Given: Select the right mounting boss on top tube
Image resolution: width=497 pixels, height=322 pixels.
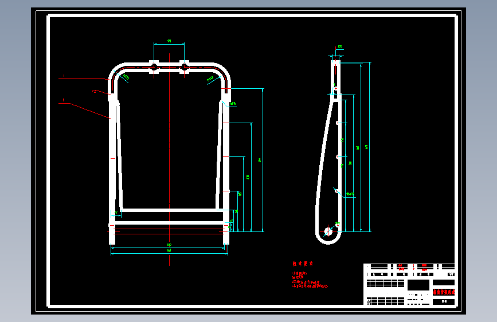Looking at the screenshot, I should pyautogui.click(x=184, y=67).
